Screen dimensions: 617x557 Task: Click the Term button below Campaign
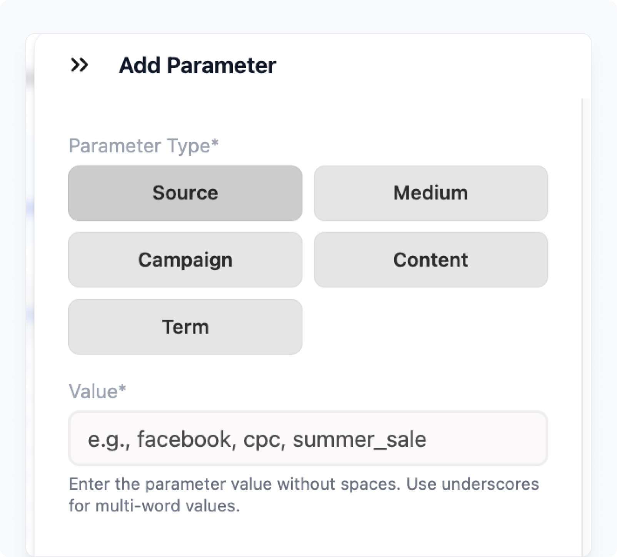pos(185,327)
